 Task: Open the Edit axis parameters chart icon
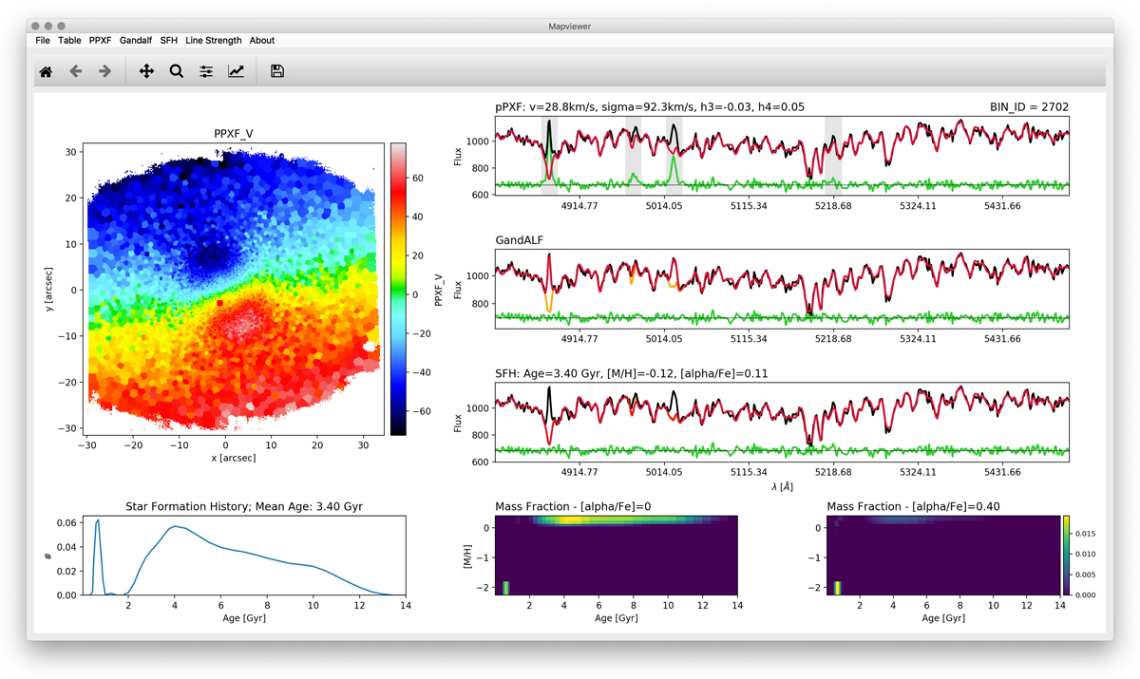tap(236, 71)
